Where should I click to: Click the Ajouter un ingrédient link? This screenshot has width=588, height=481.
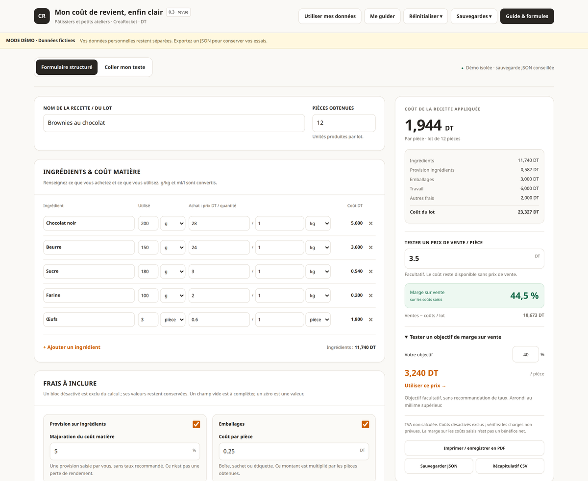[72, 347]
